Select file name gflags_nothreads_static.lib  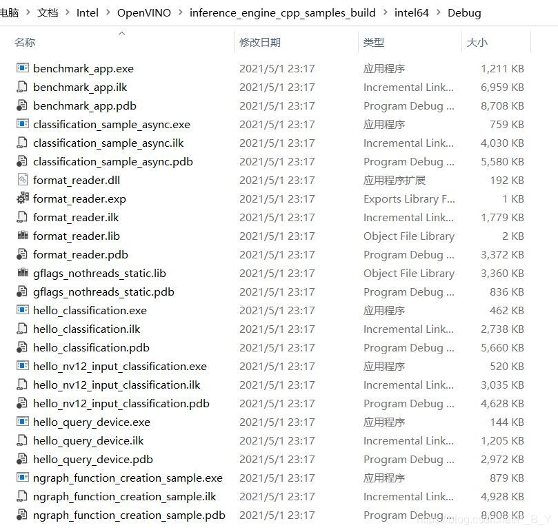[x=99, y=273]
